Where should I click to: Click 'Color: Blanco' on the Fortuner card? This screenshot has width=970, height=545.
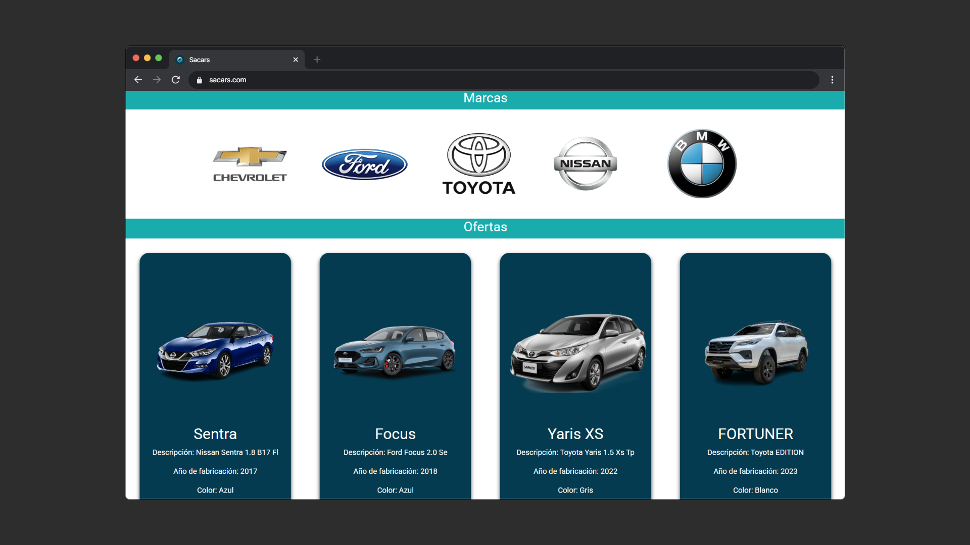coord(755,490)
